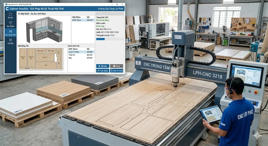268x146 pixels.
Task: Select the Đáy row in Danh Sách Cắt
Action: (81, 58)
